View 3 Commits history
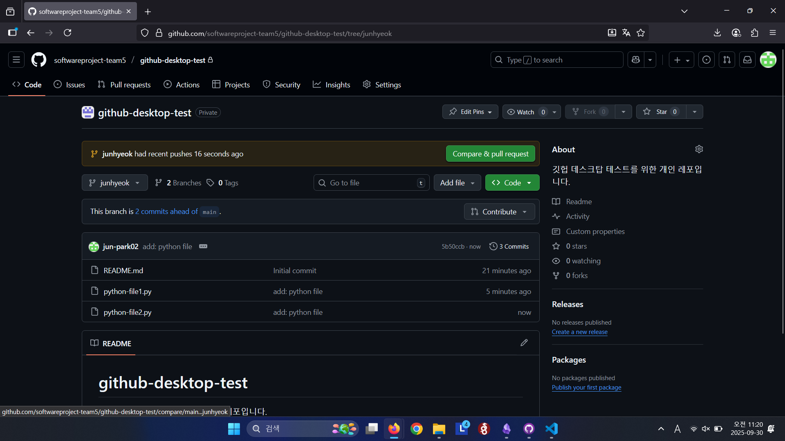Screen dimensions: 785x441 (509, 247)
